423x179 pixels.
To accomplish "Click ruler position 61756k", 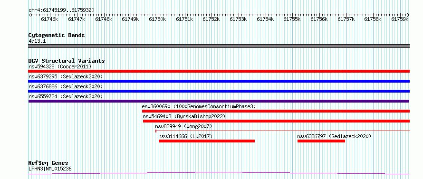I will (x=319, y=19).
